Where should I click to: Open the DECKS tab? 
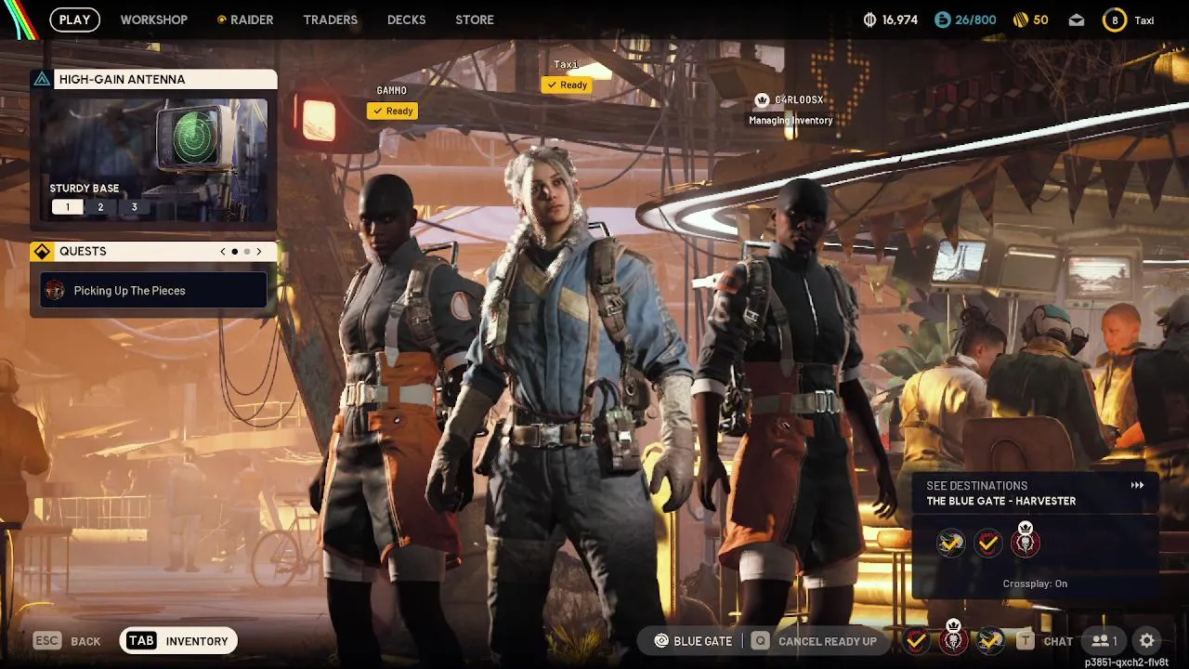click(406, 20)
